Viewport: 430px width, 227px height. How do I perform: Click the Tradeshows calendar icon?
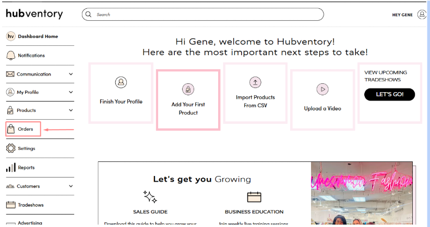pos(10,205)
